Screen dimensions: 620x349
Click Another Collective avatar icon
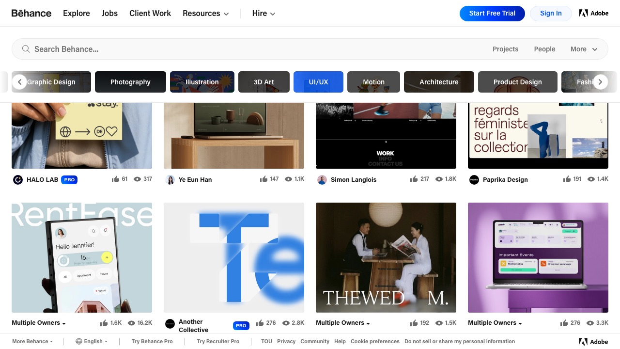click(x=170, y=323)
